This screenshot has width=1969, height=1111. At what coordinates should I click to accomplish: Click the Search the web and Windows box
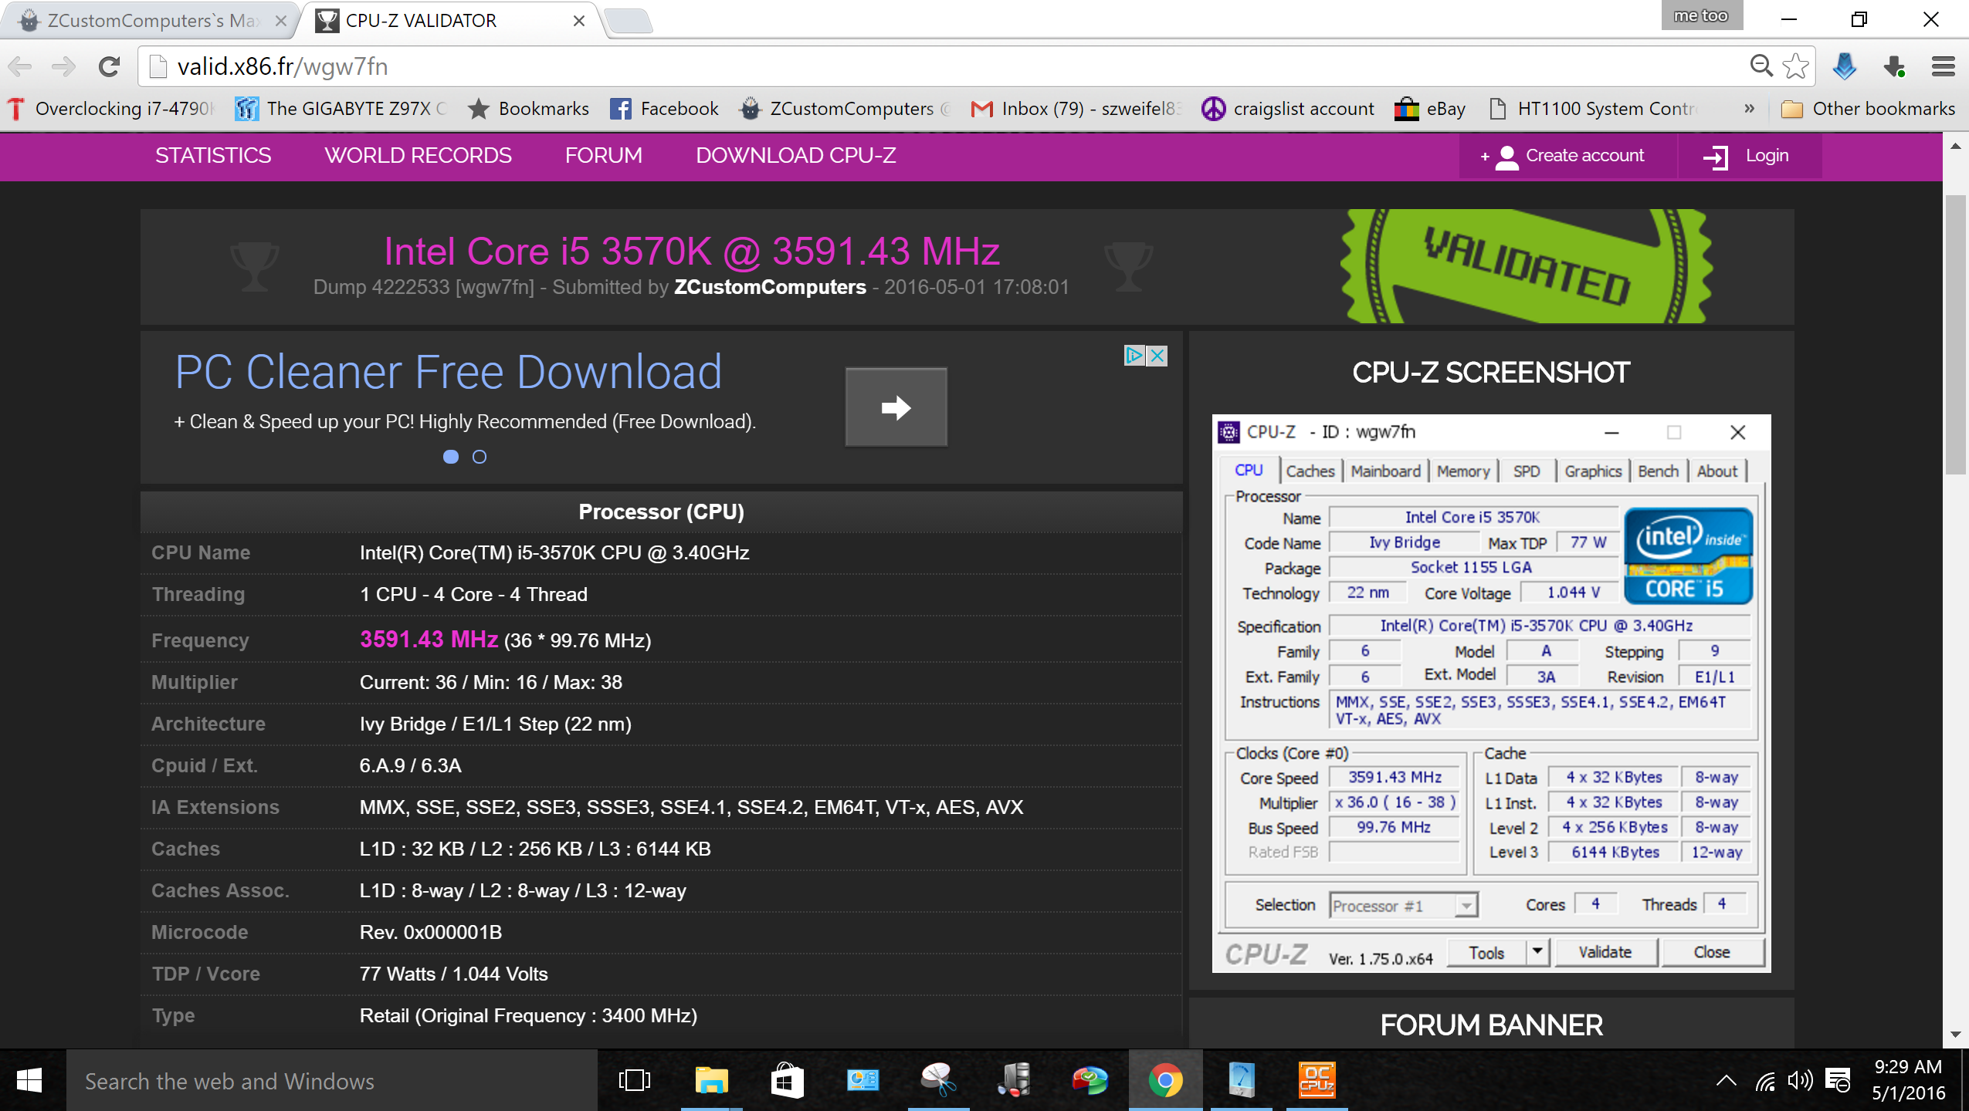pyautogui.click(x=332, y=1080)
